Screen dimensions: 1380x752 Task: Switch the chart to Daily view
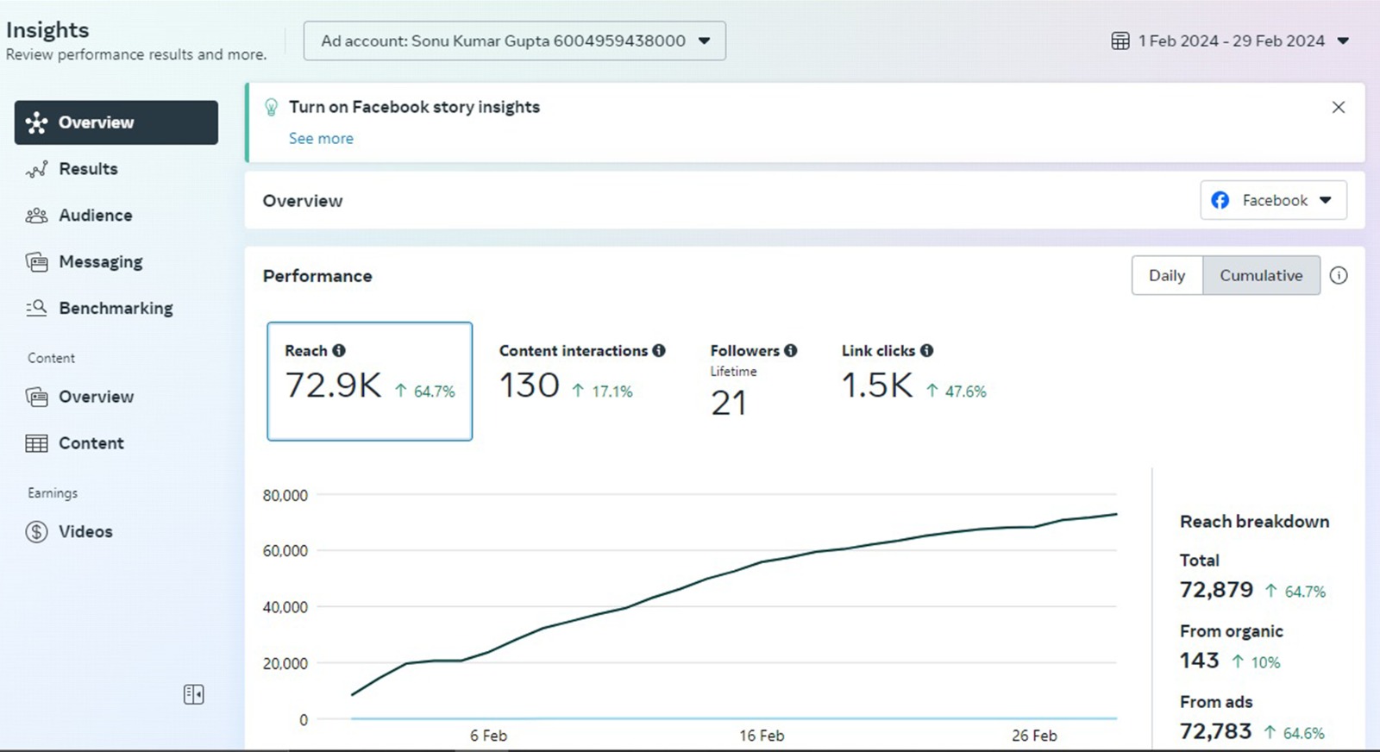point(1166,275)
